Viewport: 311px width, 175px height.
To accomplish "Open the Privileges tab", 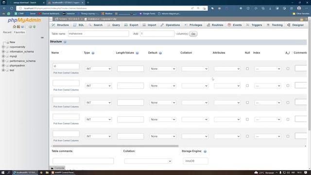I will (x=193, y=25).
